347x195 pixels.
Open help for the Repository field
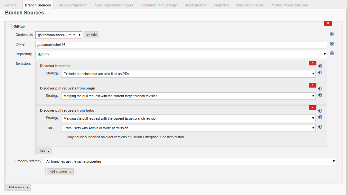tap(332, 53)
